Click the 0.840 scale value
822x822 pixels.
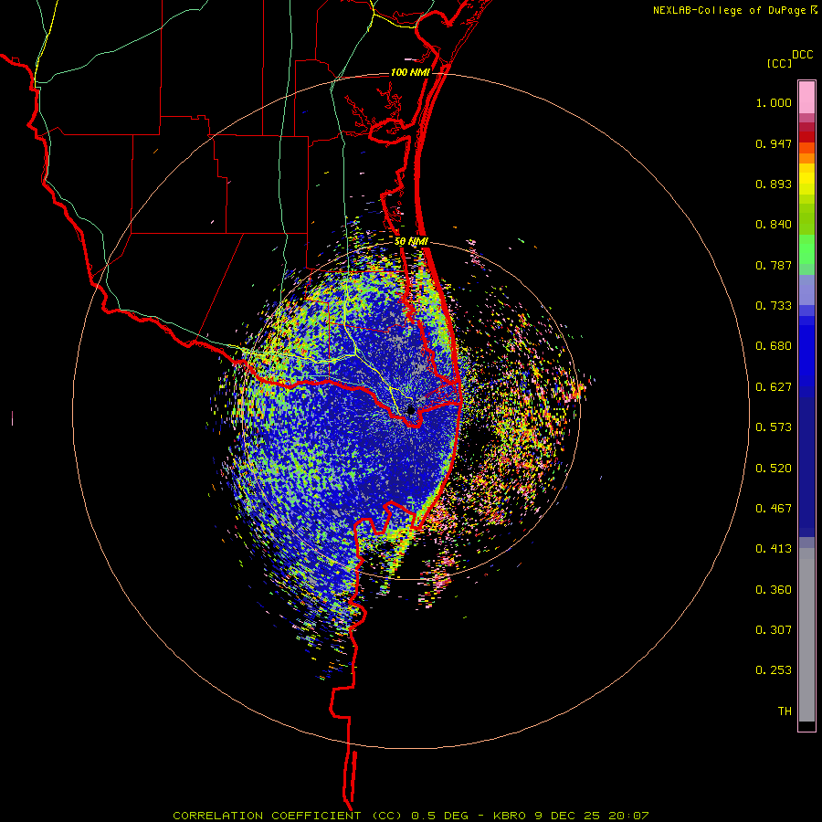[774, 225]
